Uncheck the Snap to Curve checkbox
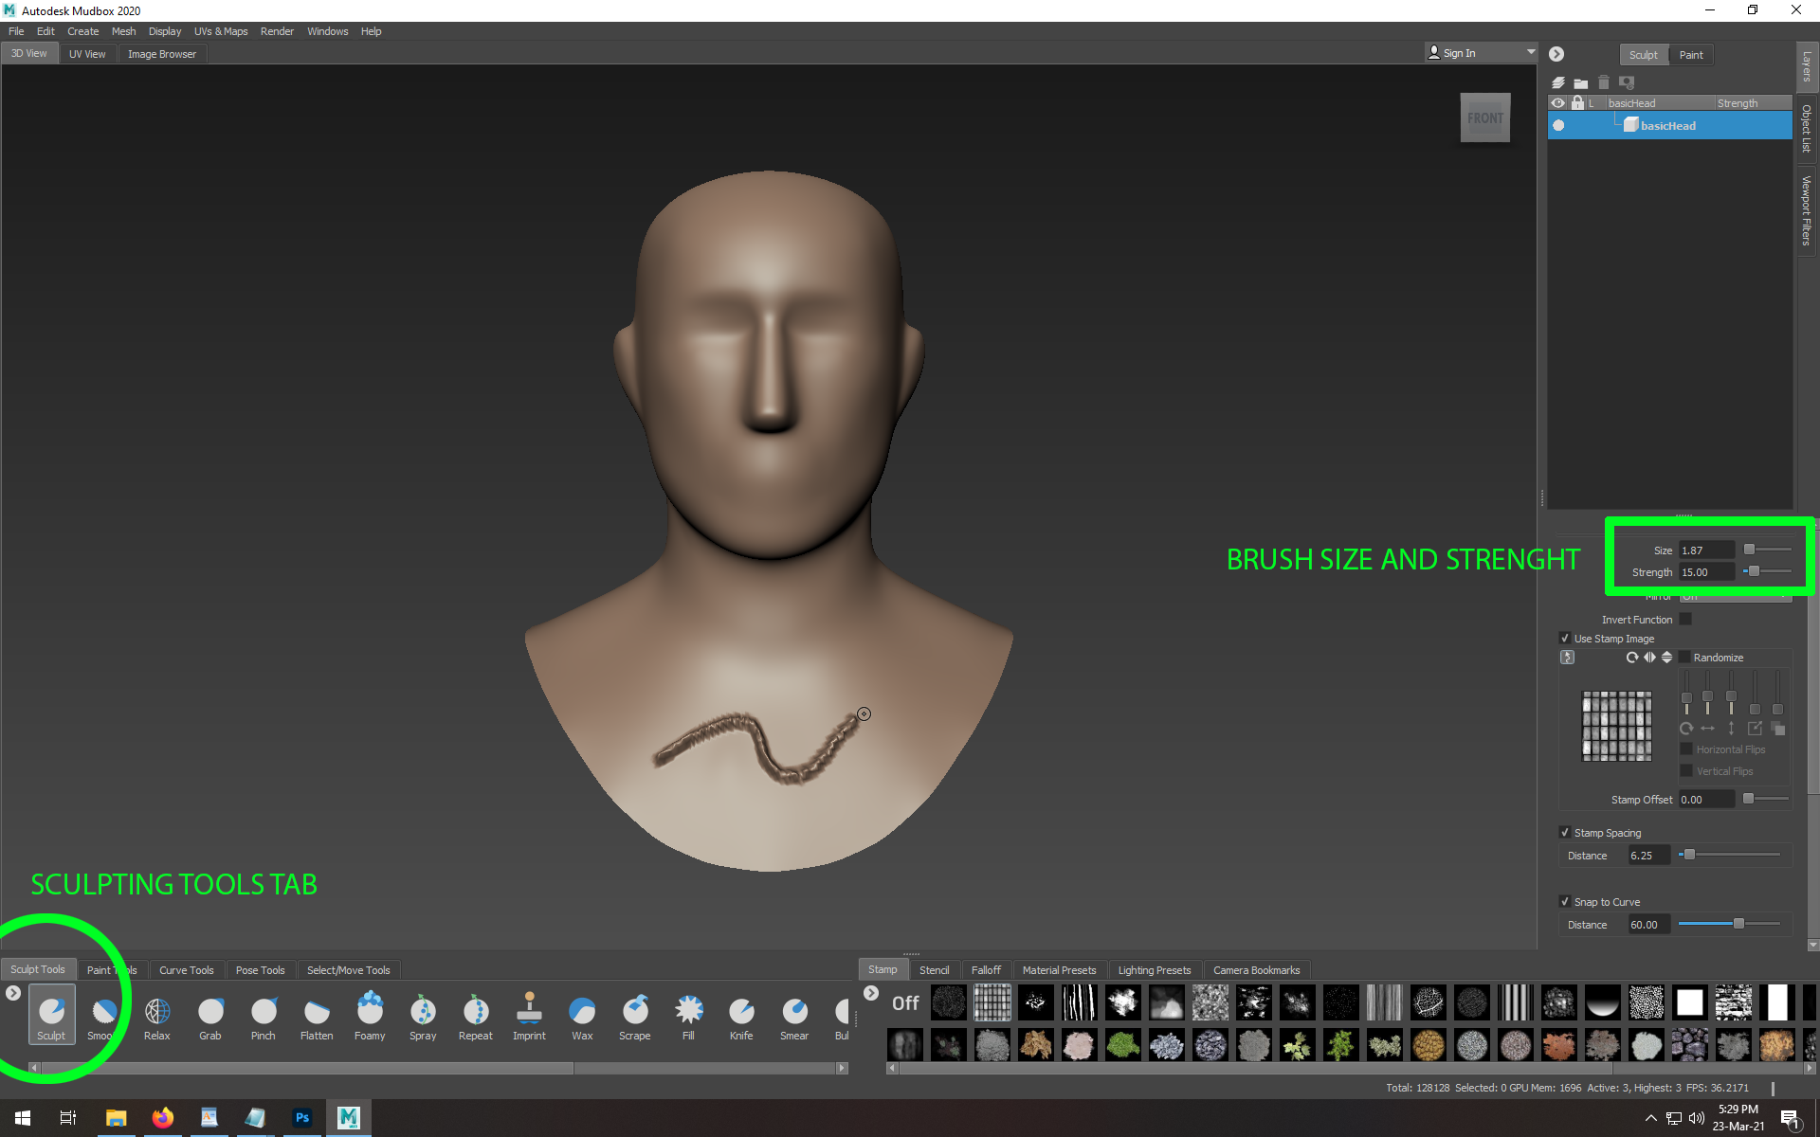Screen dimensions: 1820x1137 tap(1565, 902)
